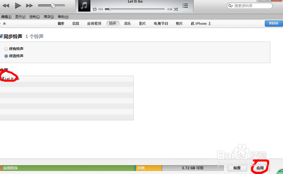Click the music note album artwork
The height and width of the screenshot is (174, 283).
84,6
